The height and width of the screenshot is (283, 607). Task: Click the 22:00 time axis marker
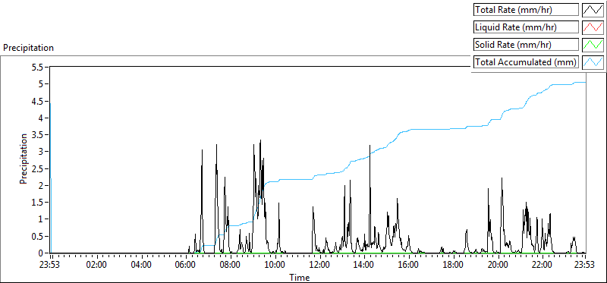pos(543,266)
